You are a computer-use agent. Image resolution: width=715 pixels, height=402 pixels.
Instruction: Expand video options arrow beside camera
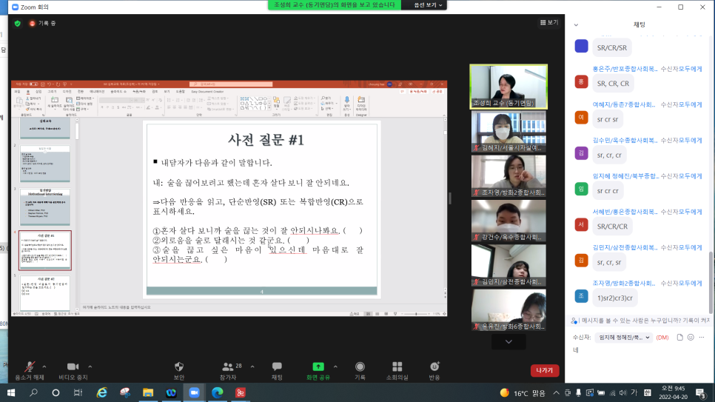point(91,366)
